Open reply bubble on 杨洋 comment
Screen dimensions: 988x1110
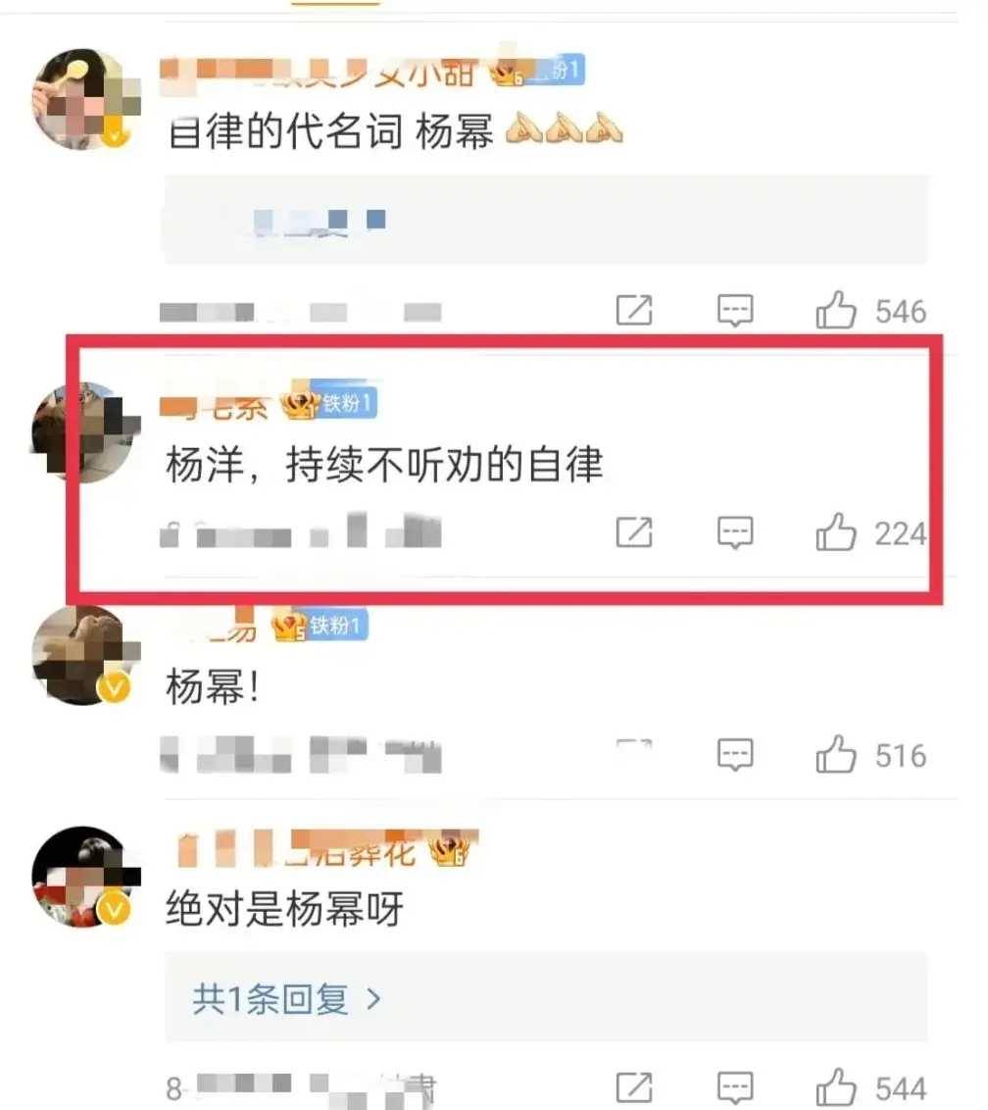point(735,532)
